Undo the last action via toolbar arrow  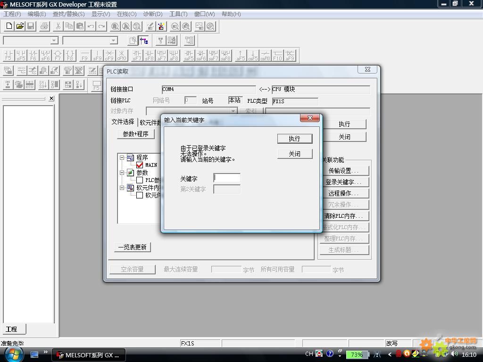[x=91, y=26]
